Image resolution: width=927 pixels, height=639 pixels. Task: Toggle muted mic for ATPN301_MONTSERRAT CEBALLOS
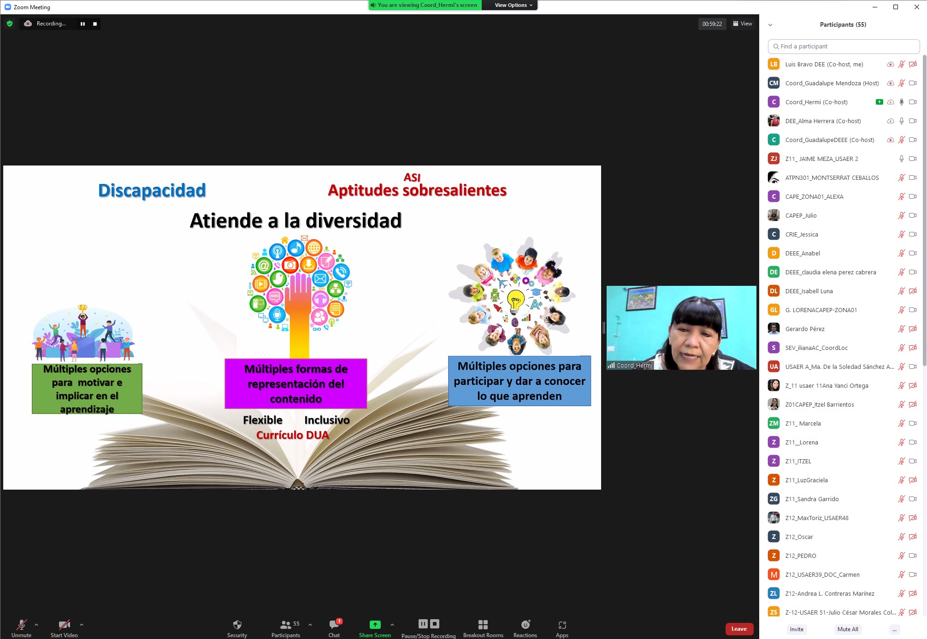901,177
